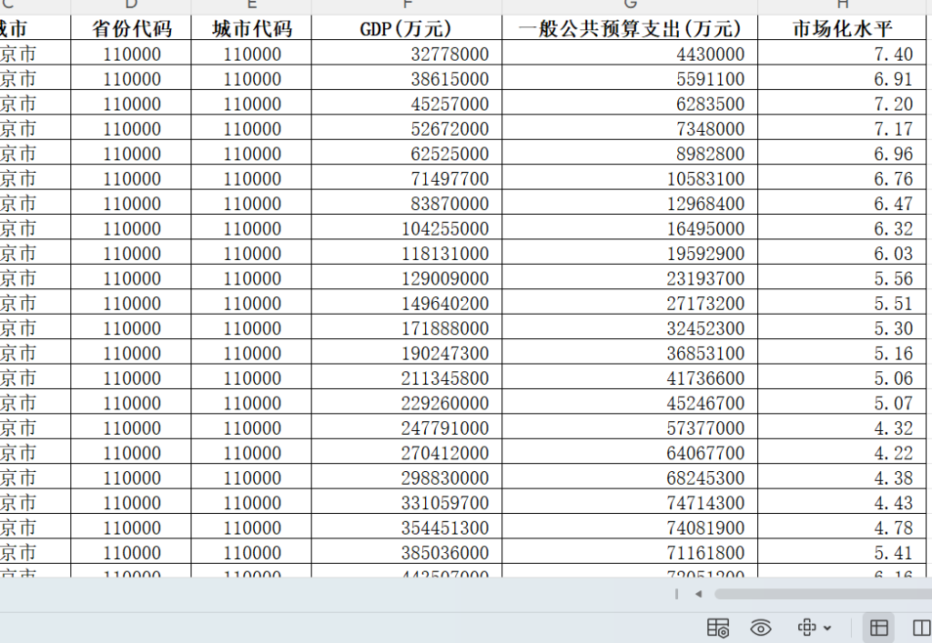The height and width of the screenshot is (643, 932).
Task: Select the 城市代码 header cell
Action: pos(251,28)
